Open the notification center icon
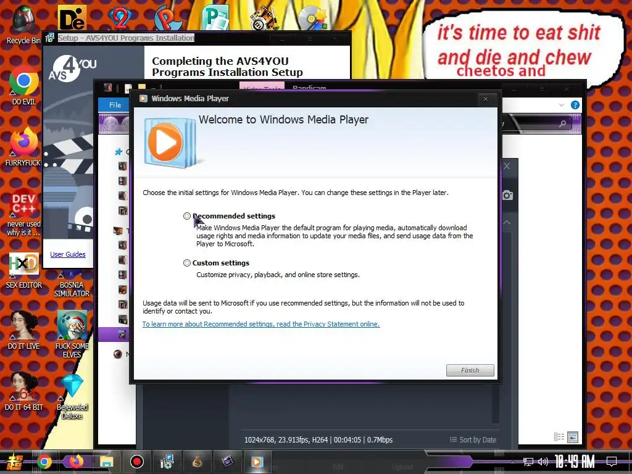The height and width of the screenshot is (474, 632). (x=612, y=462)
